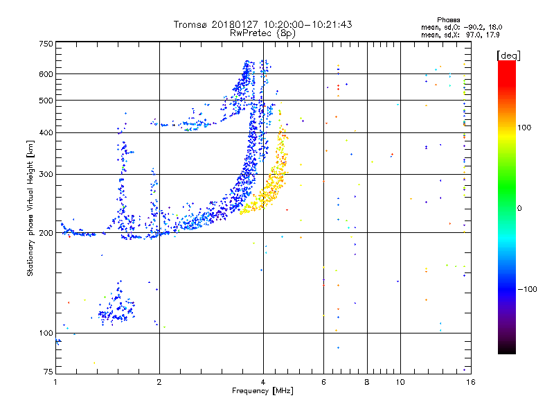The image size is (554, 416).
Task: Click the y-axis tick label '100'
Action: point(46,333)
